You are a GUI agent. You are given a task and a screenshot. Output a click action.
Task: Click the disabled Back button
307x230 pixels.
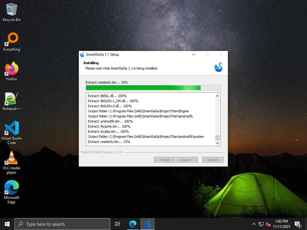click(165, 160)
